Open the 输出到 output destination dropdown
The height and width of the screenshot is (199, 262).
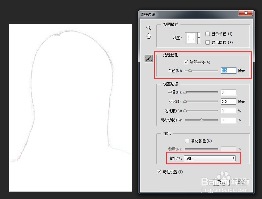tap(210, 158)
